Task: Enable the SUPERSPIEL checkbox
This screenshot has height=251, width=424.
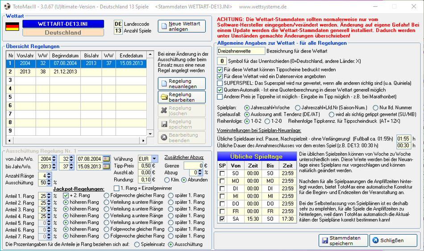Action: click(220, 83)
